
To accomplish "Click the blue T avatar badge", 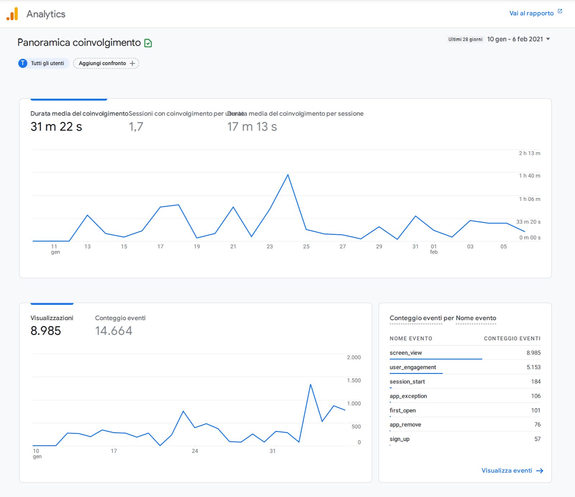I will [x=23, y=64].
